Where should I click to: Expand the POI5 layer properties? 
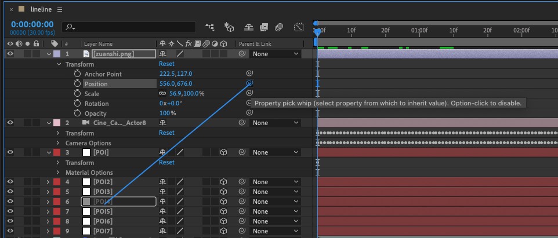[48, 211]
